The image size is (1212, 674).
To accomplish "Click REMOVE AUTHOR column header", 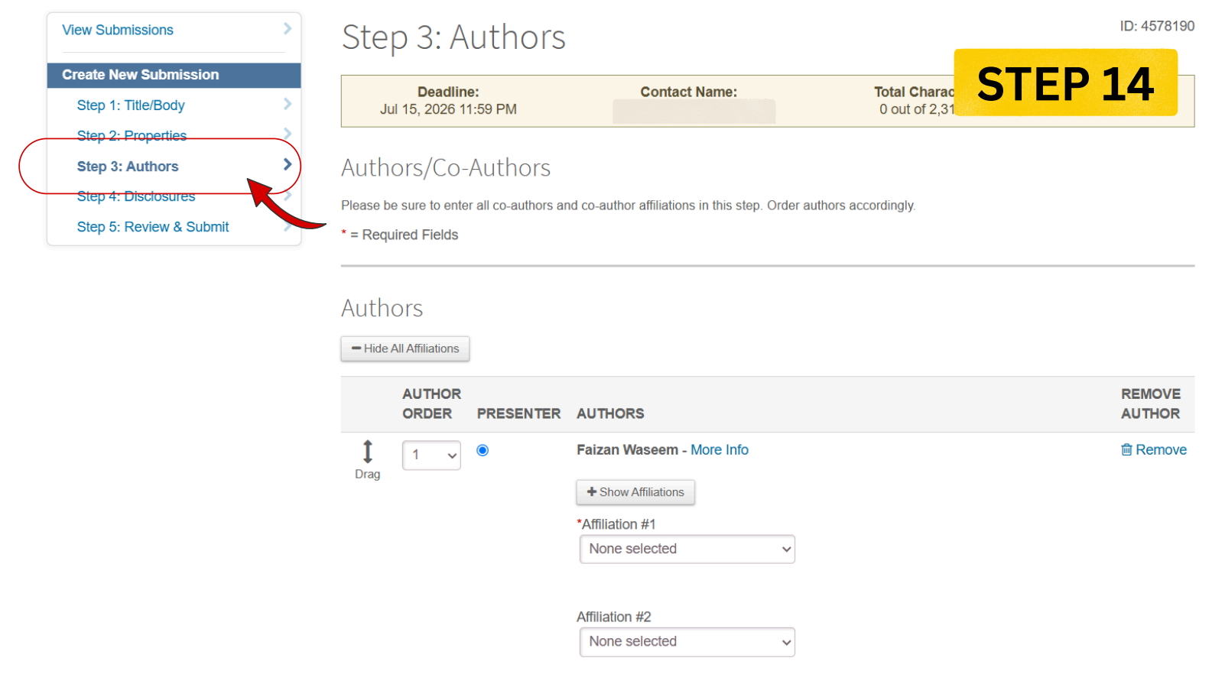I will 1151,403.
